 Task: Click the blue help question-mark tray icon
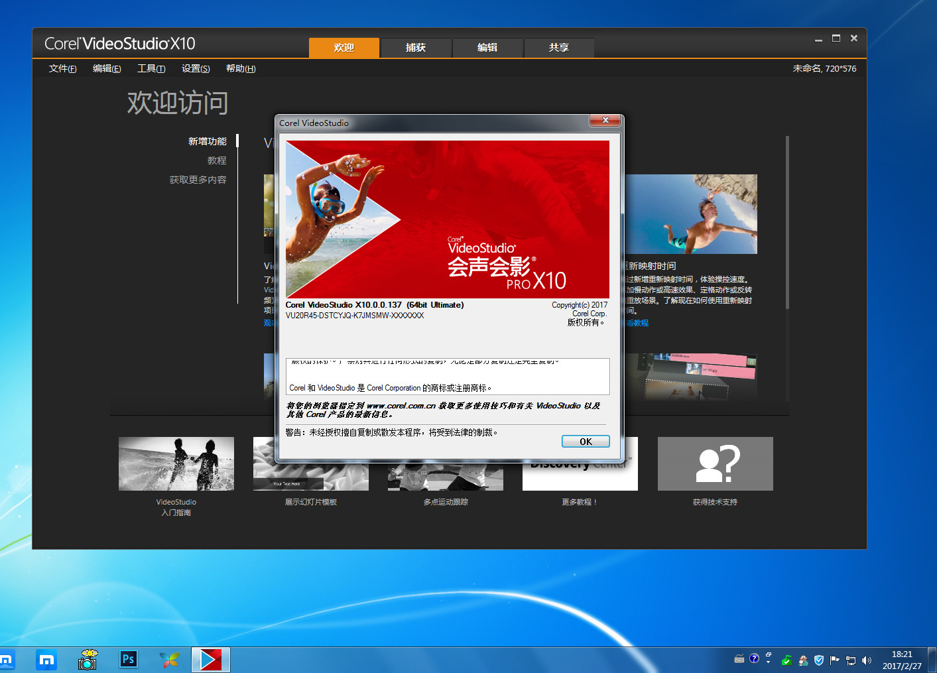[754, 658]
